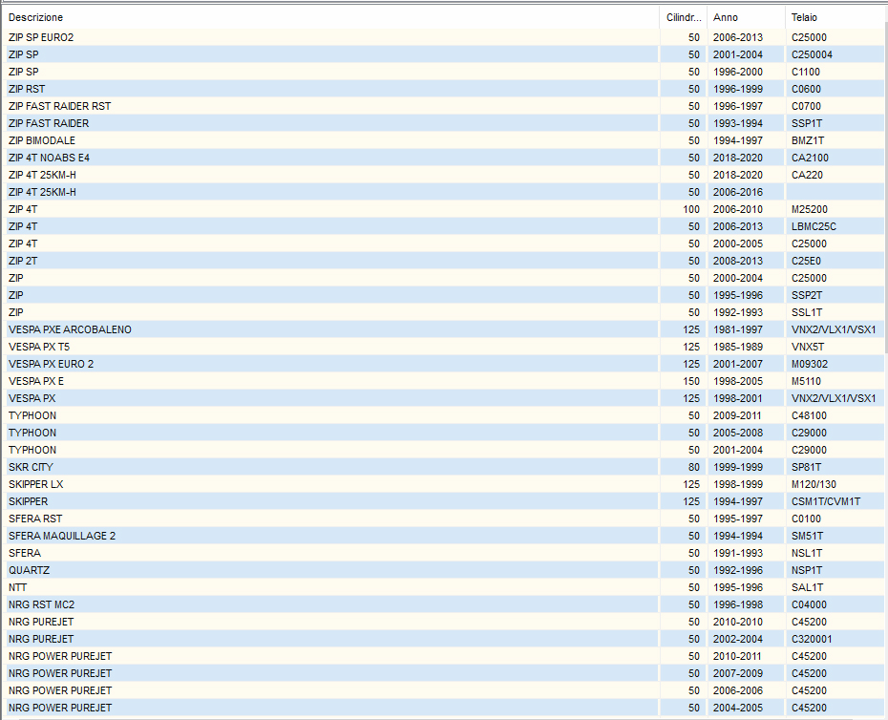This screenshot has height=720, width=888.
Task: Click the CSM1T/CVM1T frame cell
Action: click(x=835, y=501)
